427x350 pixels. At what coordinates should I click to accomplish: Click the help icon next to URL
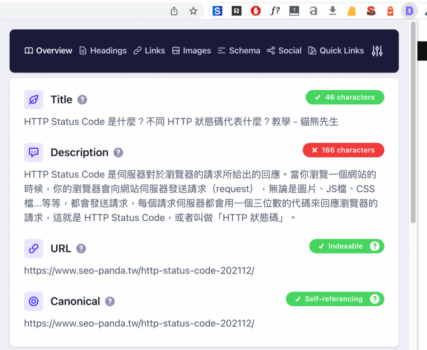point(81,248)
